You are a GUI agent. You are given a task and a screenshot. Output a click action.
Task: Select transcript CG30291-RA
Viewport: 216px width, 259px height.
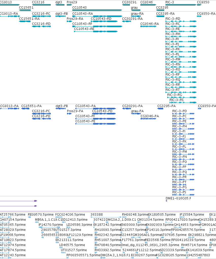pos(132,19)
